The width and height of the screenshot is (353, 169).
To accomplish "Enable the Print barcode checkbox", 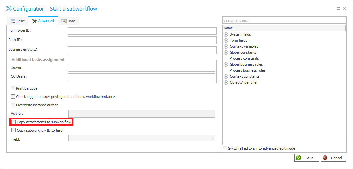I will tap(13, 88).
